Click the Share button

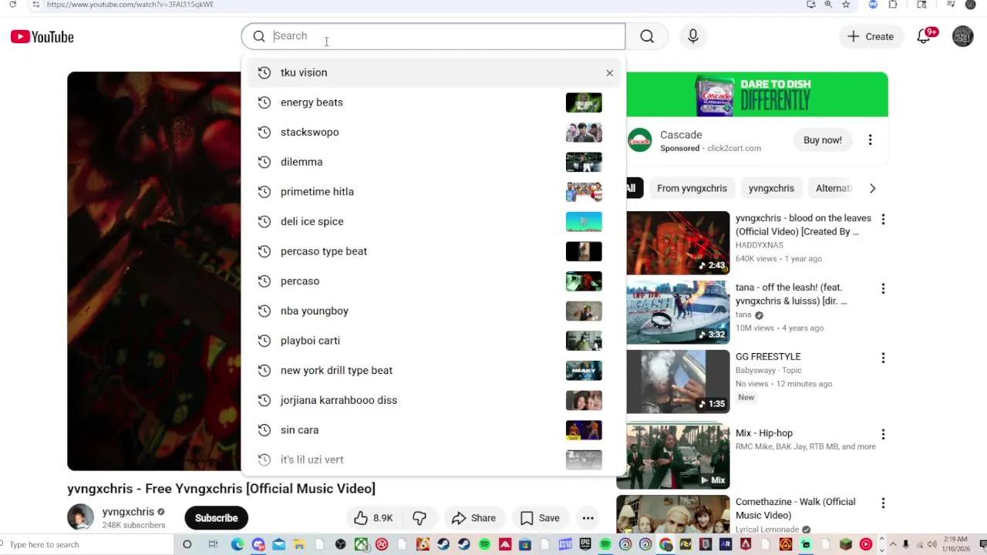[x=474, y=518]
